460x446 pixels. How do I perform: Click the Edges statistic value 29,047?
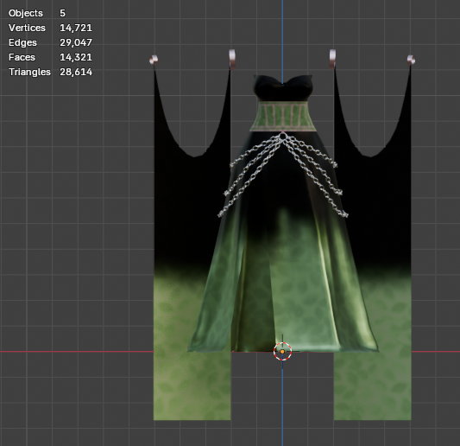pyautogui.click(x=76, y=42)
